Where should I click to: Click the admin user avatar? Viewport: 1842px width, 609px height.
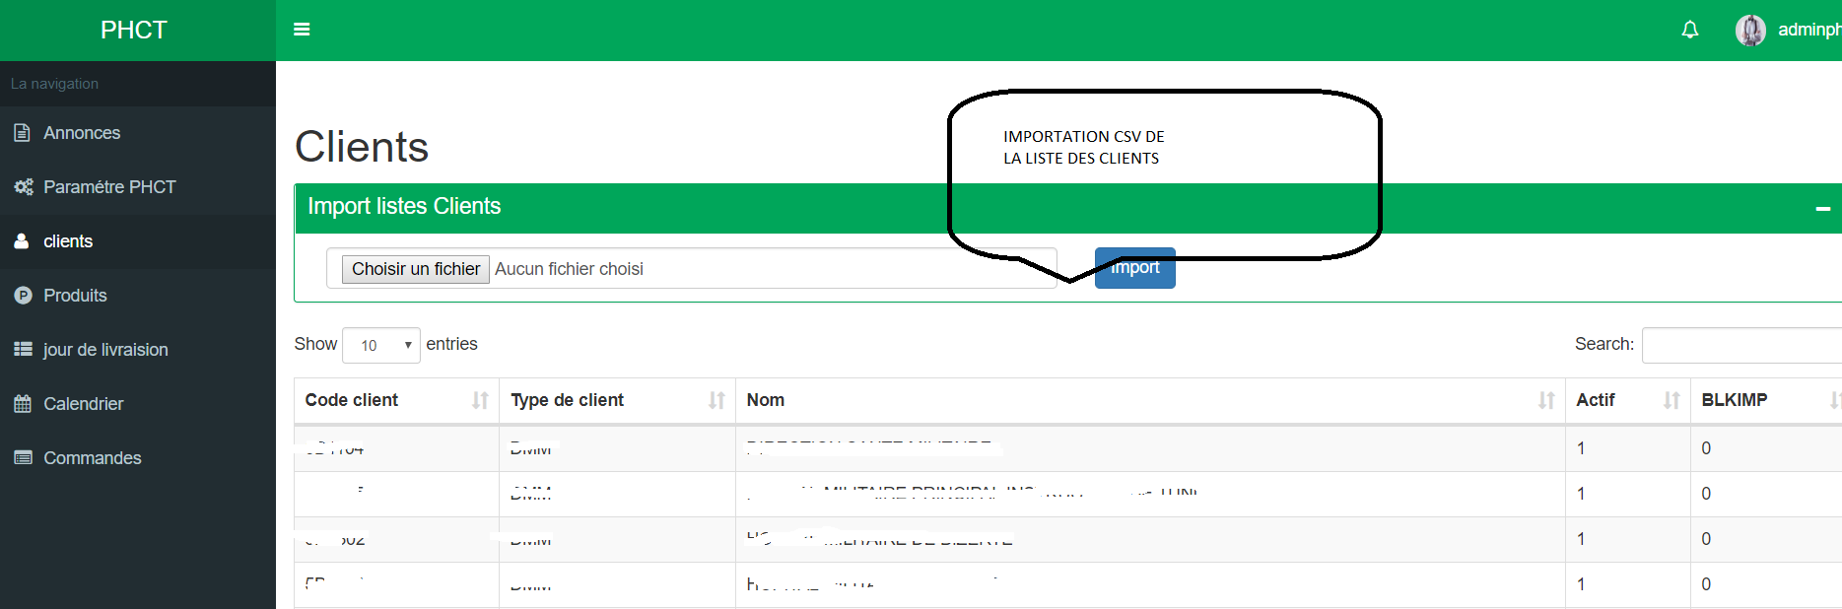(1750, 31)
